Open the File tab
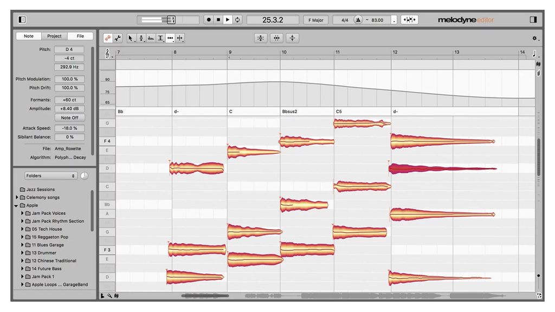Screen dimensions: 555x312 click(x=80, y=36)
